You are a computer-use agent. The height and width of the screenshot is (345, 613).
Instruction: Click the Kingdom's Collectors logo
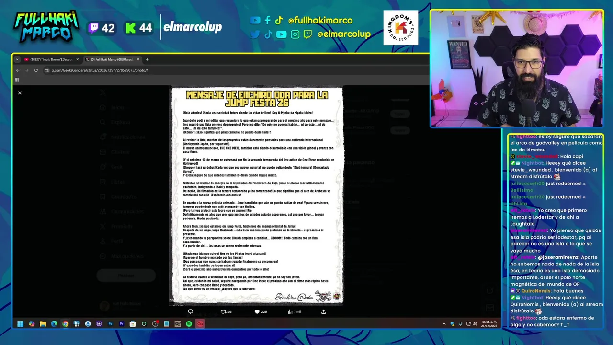400,28
